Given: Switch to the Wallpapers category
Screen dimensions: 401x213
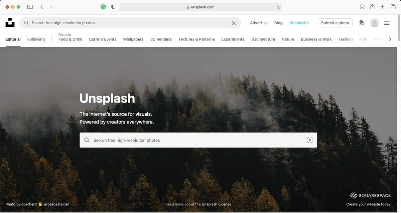Looking at the screenshot, I should click(133, 39).
